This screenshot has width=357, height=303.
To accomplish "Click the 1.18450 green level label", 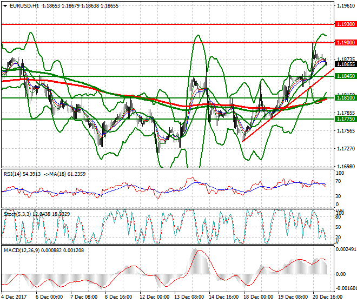I will click(x=346, y=76).
